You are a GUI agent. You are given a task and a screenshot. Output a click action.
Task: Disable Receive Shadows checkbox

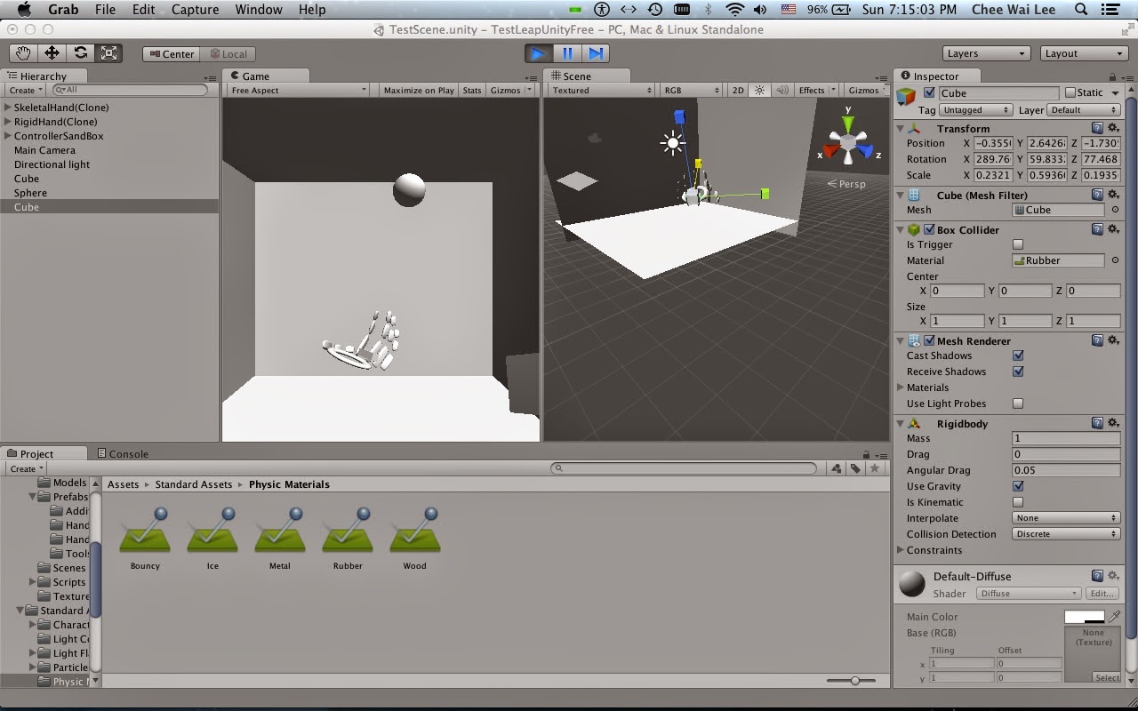tap(1018, 371)
